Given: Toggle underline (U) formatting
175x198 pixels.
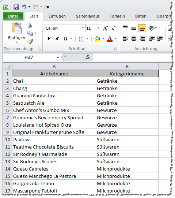Looking at the screenshot, I should point(65,38).
